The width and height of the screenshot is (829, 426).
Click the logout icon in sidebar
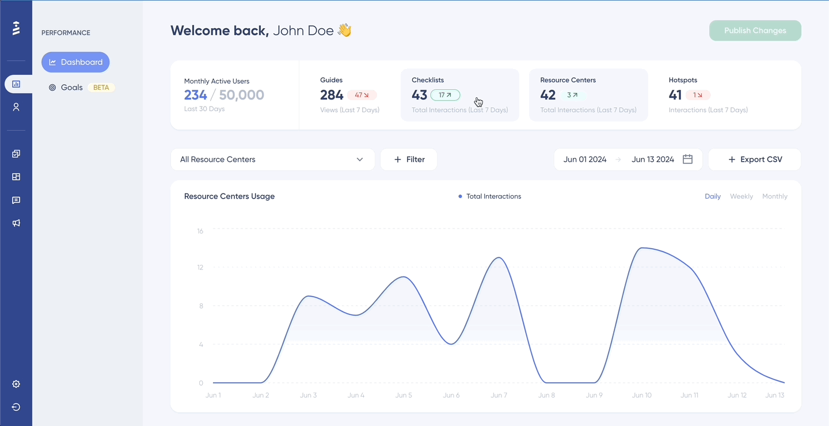click(16, 407)
